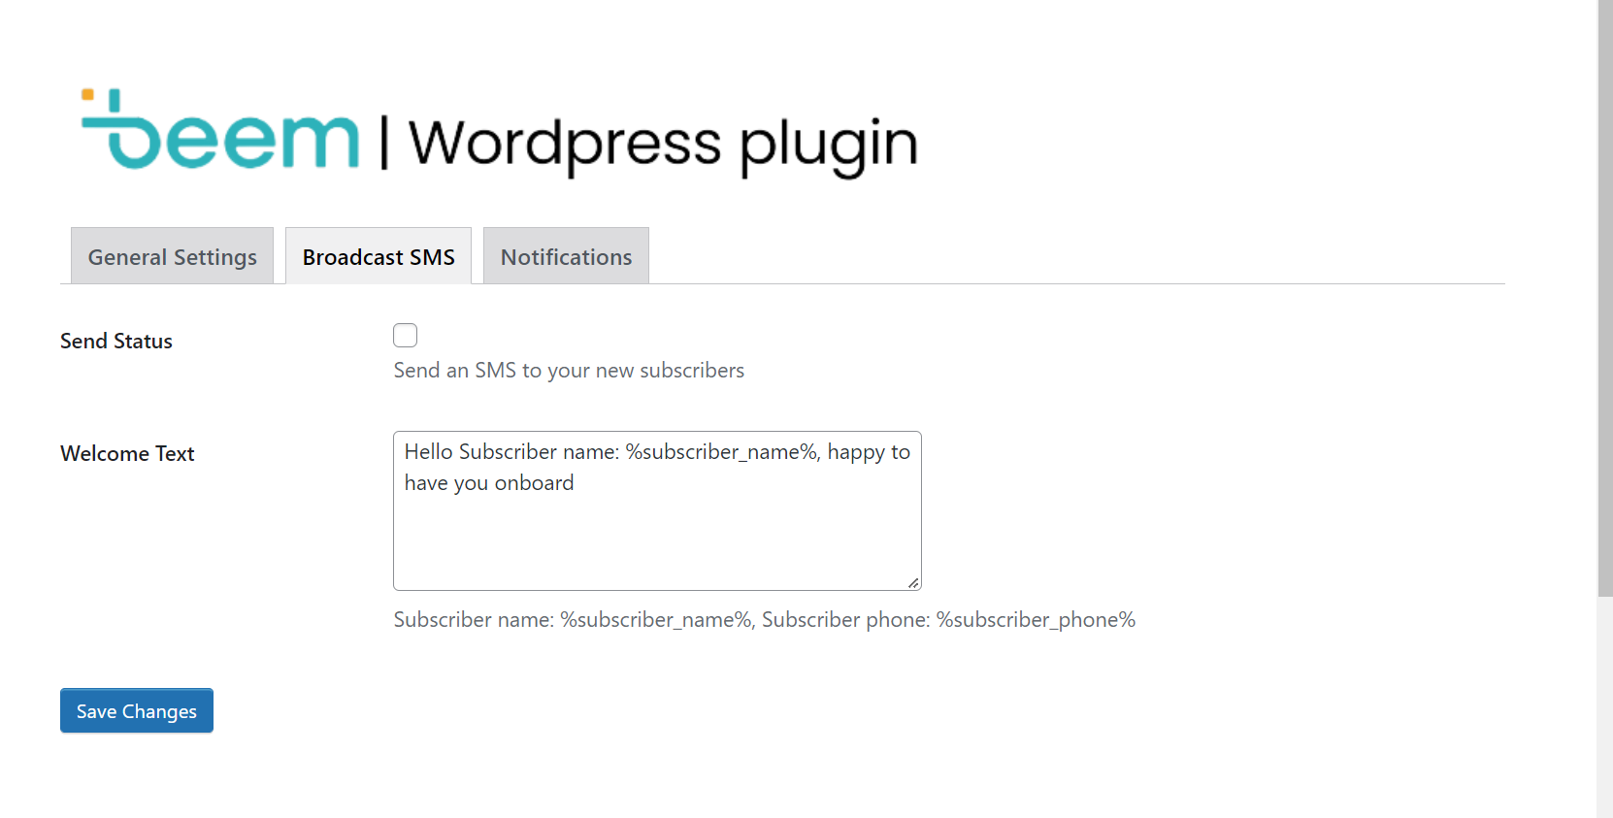1613x818 pixels.
Task: Enable the Send Status checkbox
Action: (x=405, y=336)
